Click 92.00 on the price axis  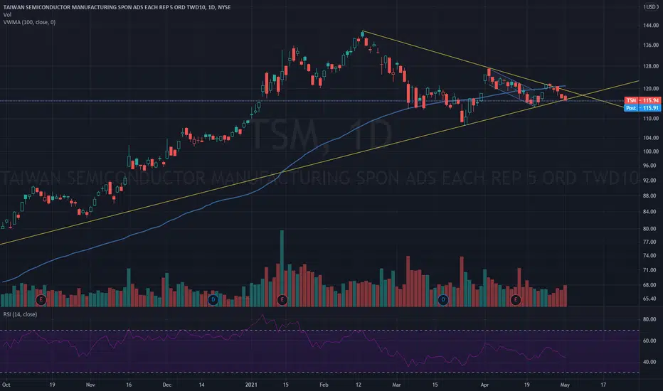tap(651, 181)
